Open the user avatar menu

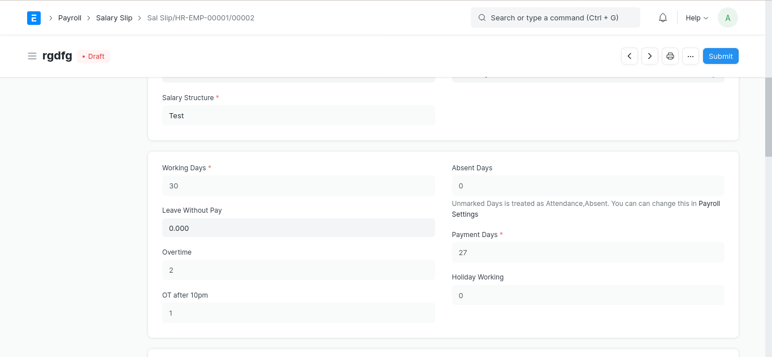click(728, 18)
